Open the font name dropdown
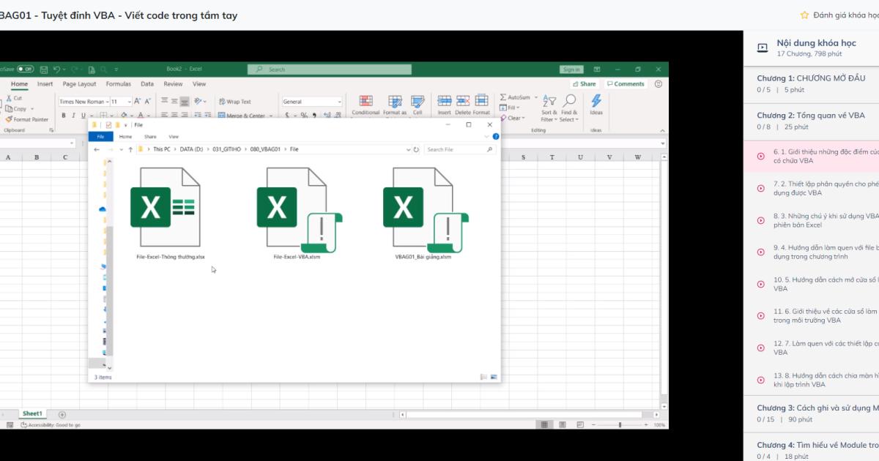The height and width of the screenshot is (461, 879). tap(107, 102)
